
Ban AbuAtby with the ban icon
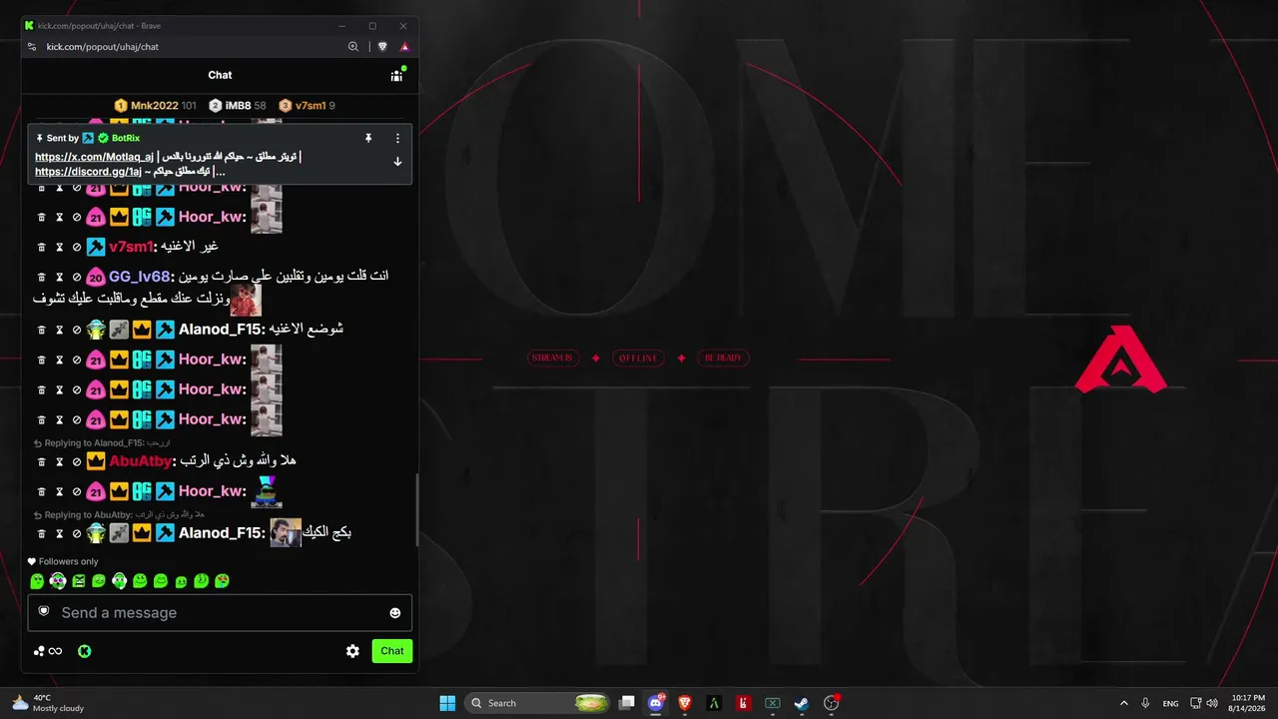(x=76, y=461)
